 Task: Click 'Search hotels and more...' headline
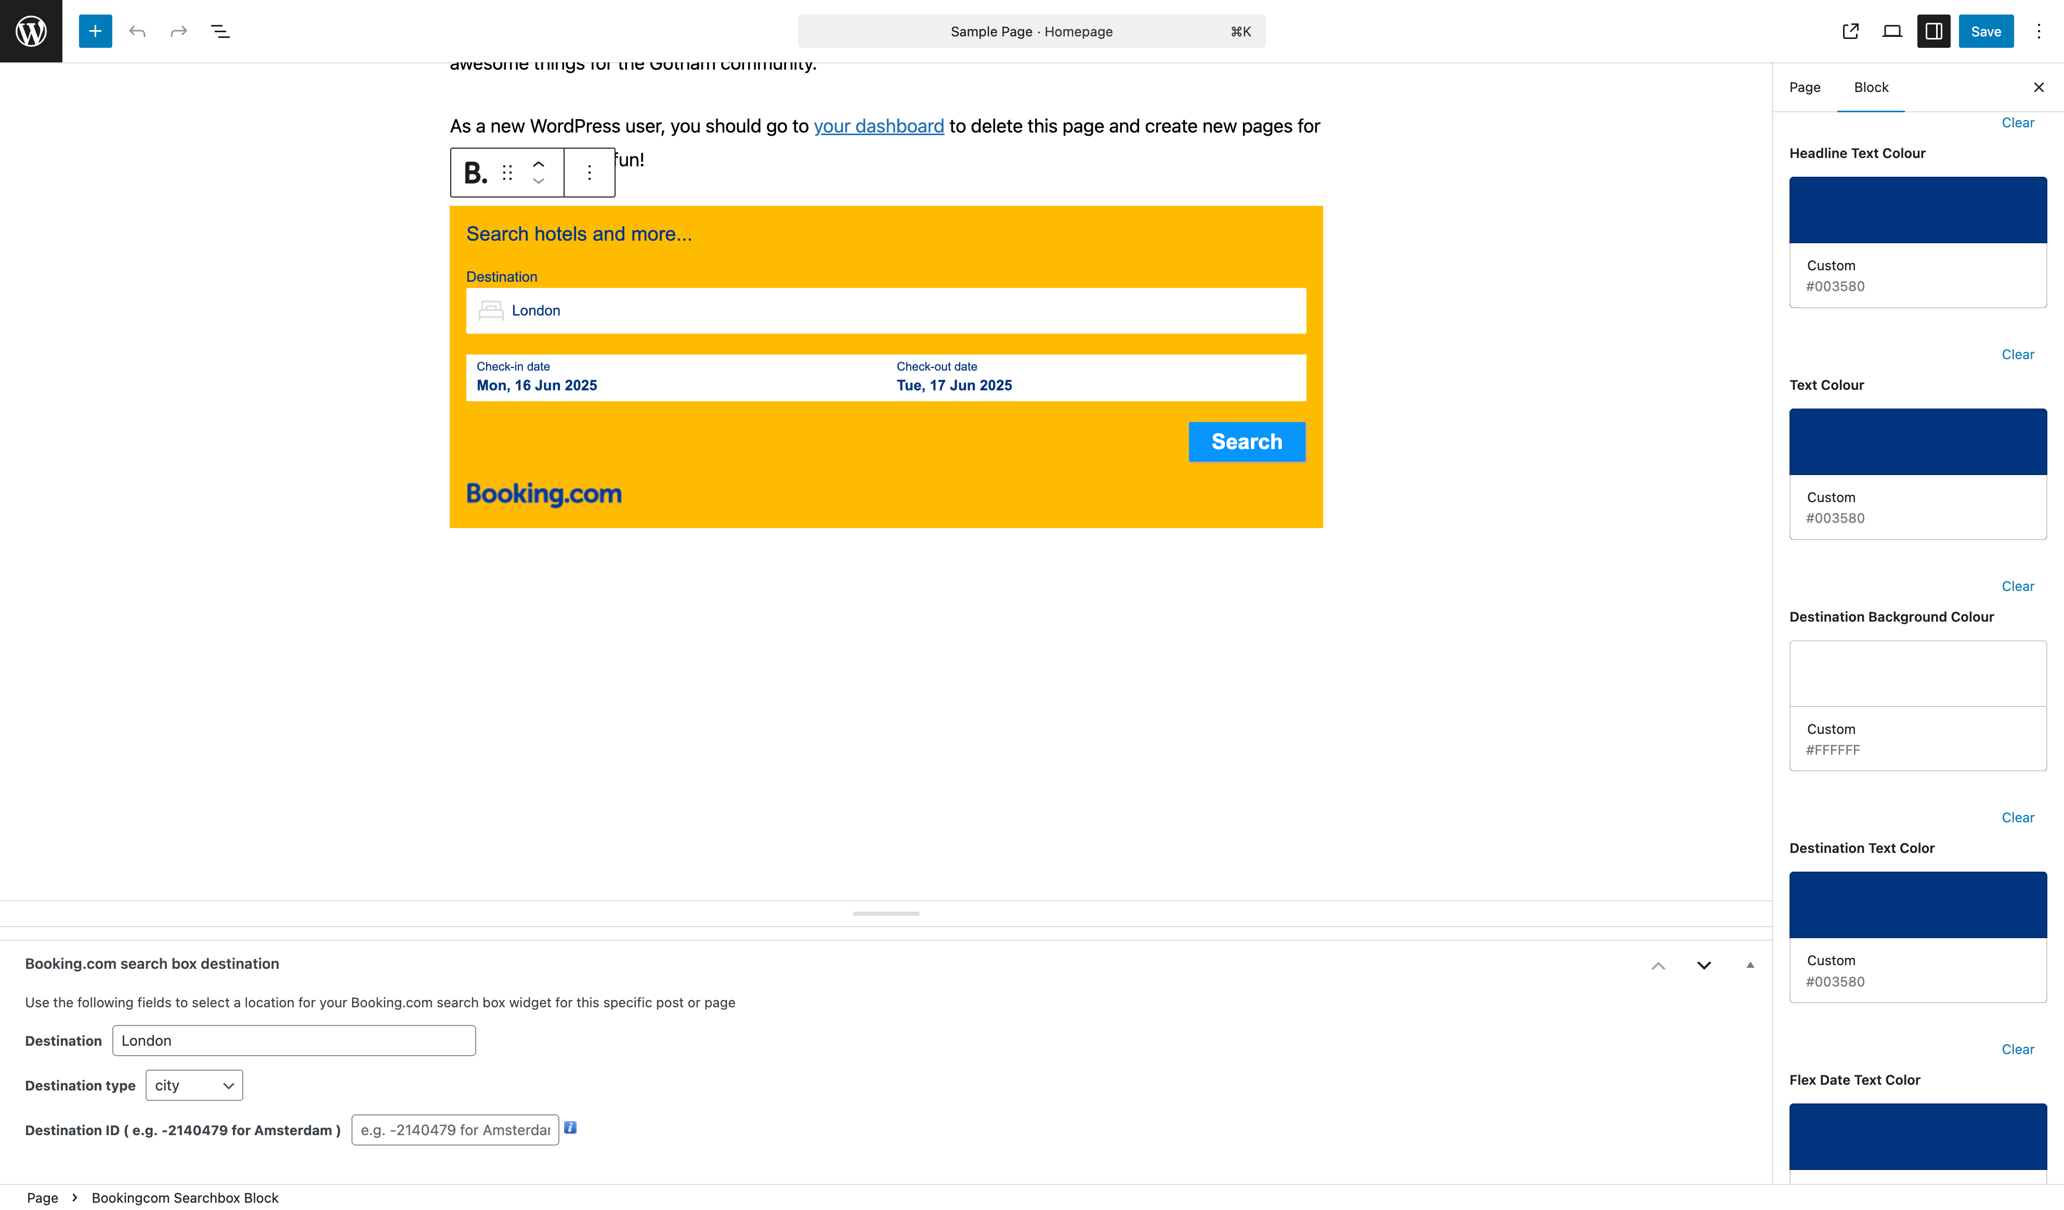coord(579,234)
